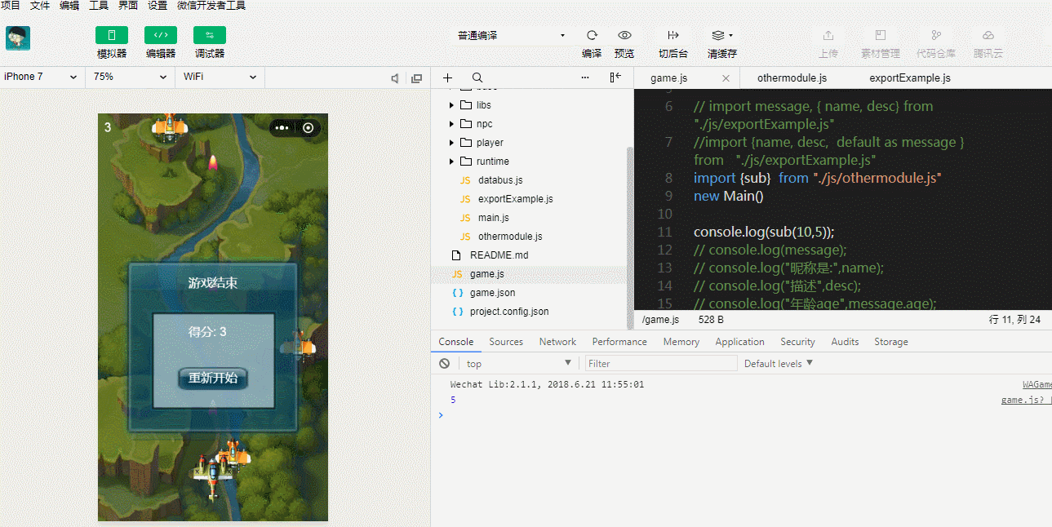
Task: Select the Performance devtools tab
Action: tap(619, 342)
